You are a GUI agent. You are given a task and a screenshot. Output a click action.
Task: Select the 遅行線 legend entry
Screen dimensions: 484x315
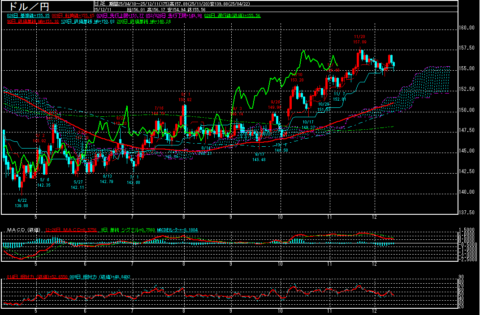pos(232,16)
